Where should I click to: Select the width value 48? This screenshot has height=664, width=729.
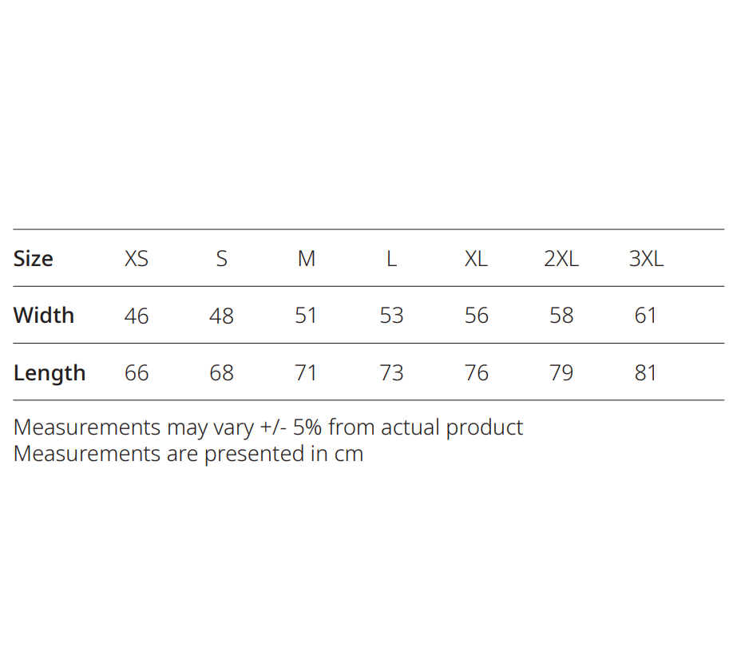[221, 316]
